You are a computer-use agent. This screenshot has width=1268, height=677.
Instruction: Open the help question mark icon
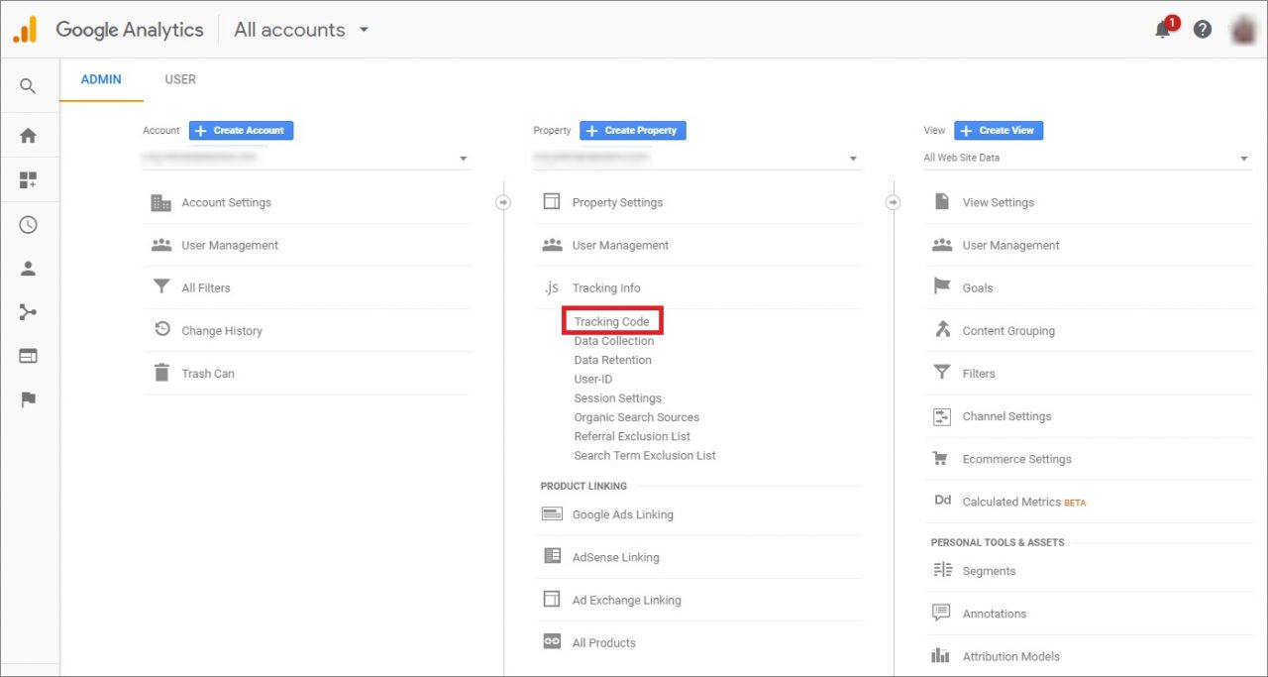click(1203, 30)
